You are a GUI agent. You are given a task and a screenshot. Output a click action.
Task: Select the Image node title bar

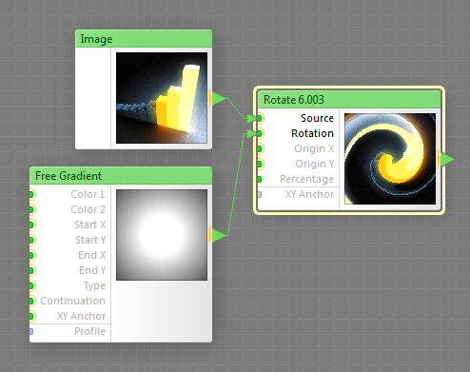coord(144,39)
